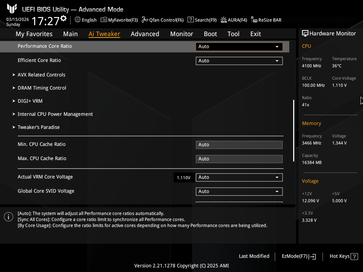Open the My Favorites tab

34,34
